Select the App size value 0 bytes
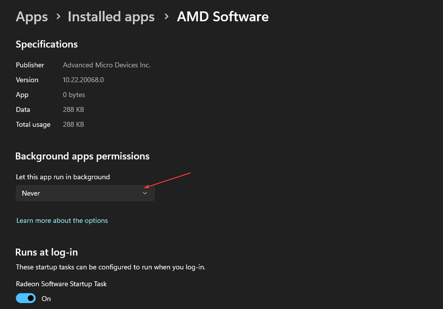Image resolution: width=443 pixels, height=309 pixels. [73, 95]
